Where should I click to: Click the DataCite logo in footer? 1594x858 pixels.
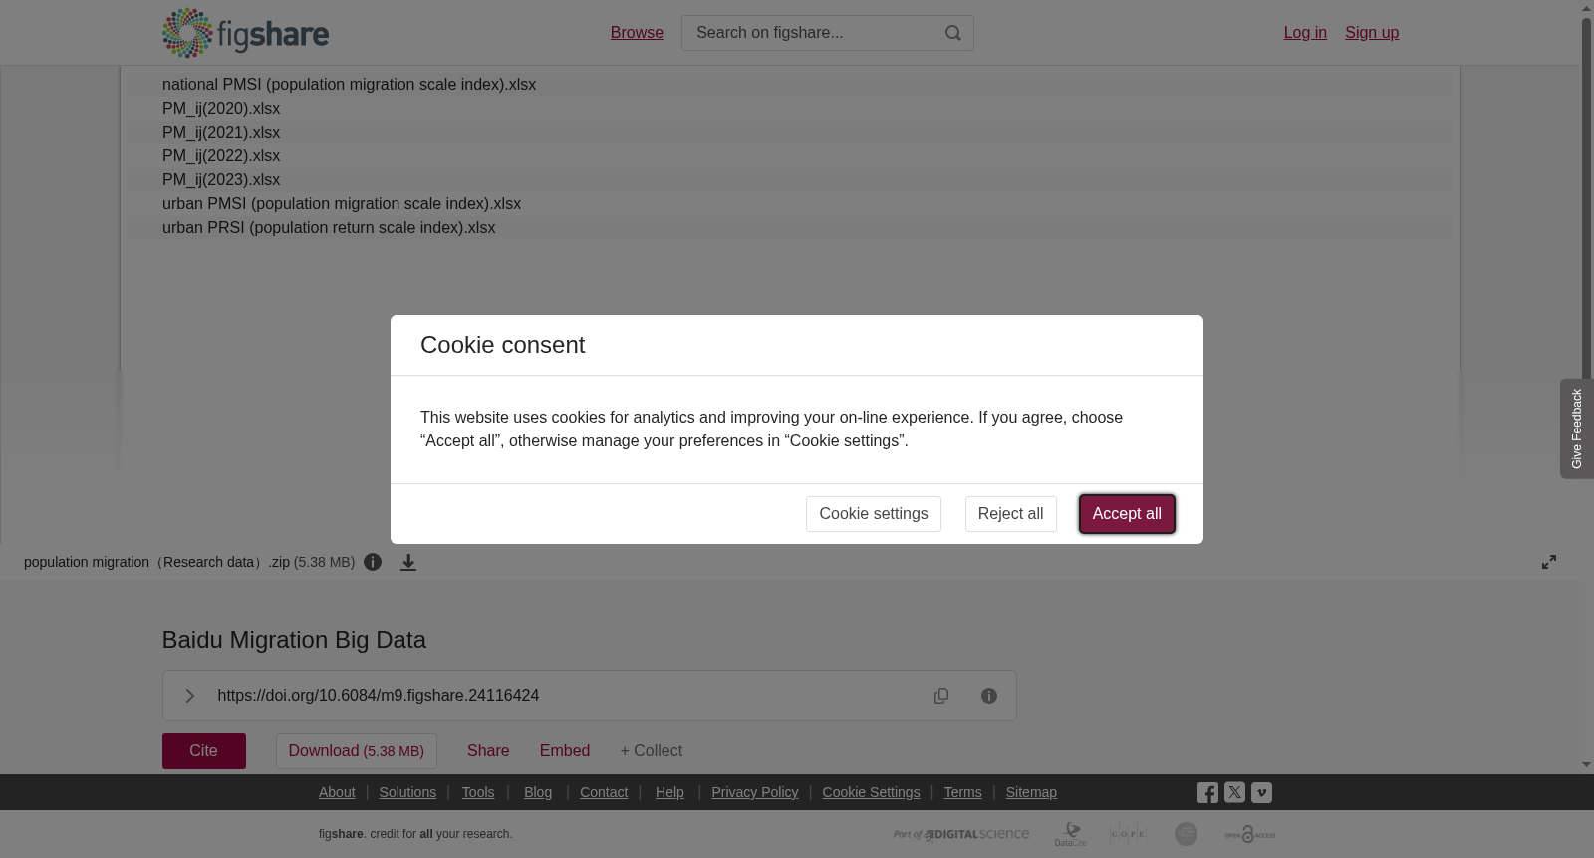coord(1071,834)
